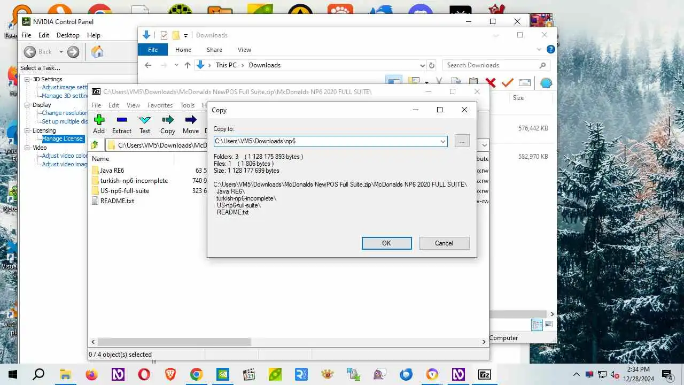Screen dimensions: 684x385
Task: Collapse the Display tree node
Action: point(27,105)
